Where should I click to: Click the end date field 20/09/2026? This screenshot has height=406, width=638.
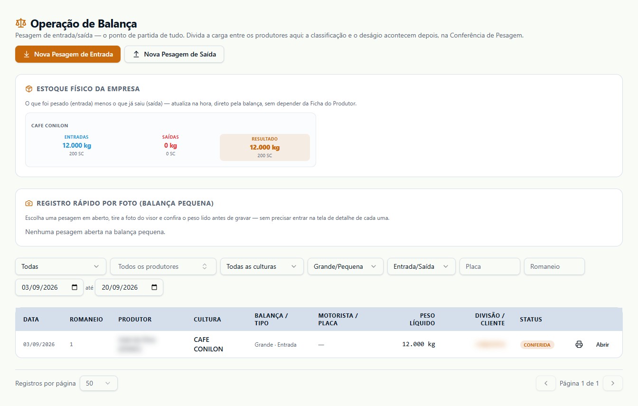[129, 287]
